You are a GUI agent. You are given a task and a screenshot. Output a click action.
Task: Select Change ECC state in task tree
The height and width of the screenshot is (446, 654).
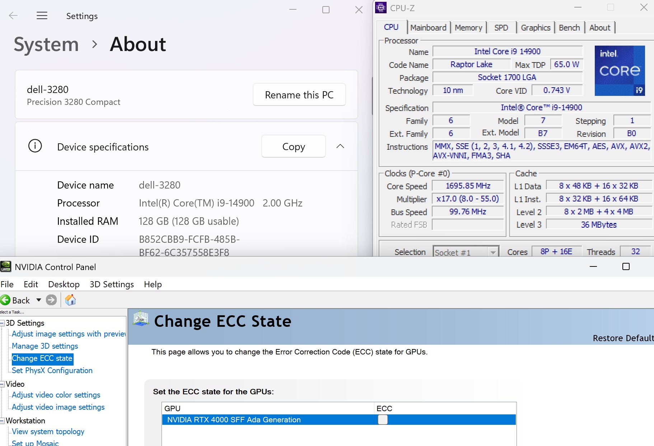pos(42,358)
